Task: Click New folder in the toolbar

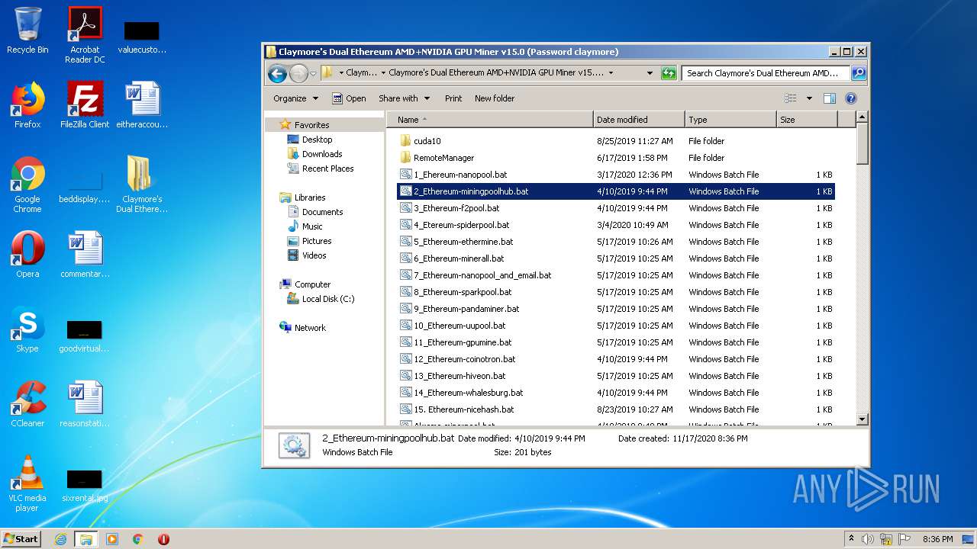Action: [x=495, y=98]
